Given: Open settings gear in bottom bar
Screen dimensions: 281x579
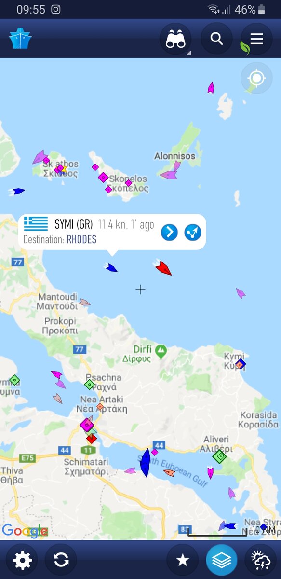Looking at the screenshot, I should (23, 560).
